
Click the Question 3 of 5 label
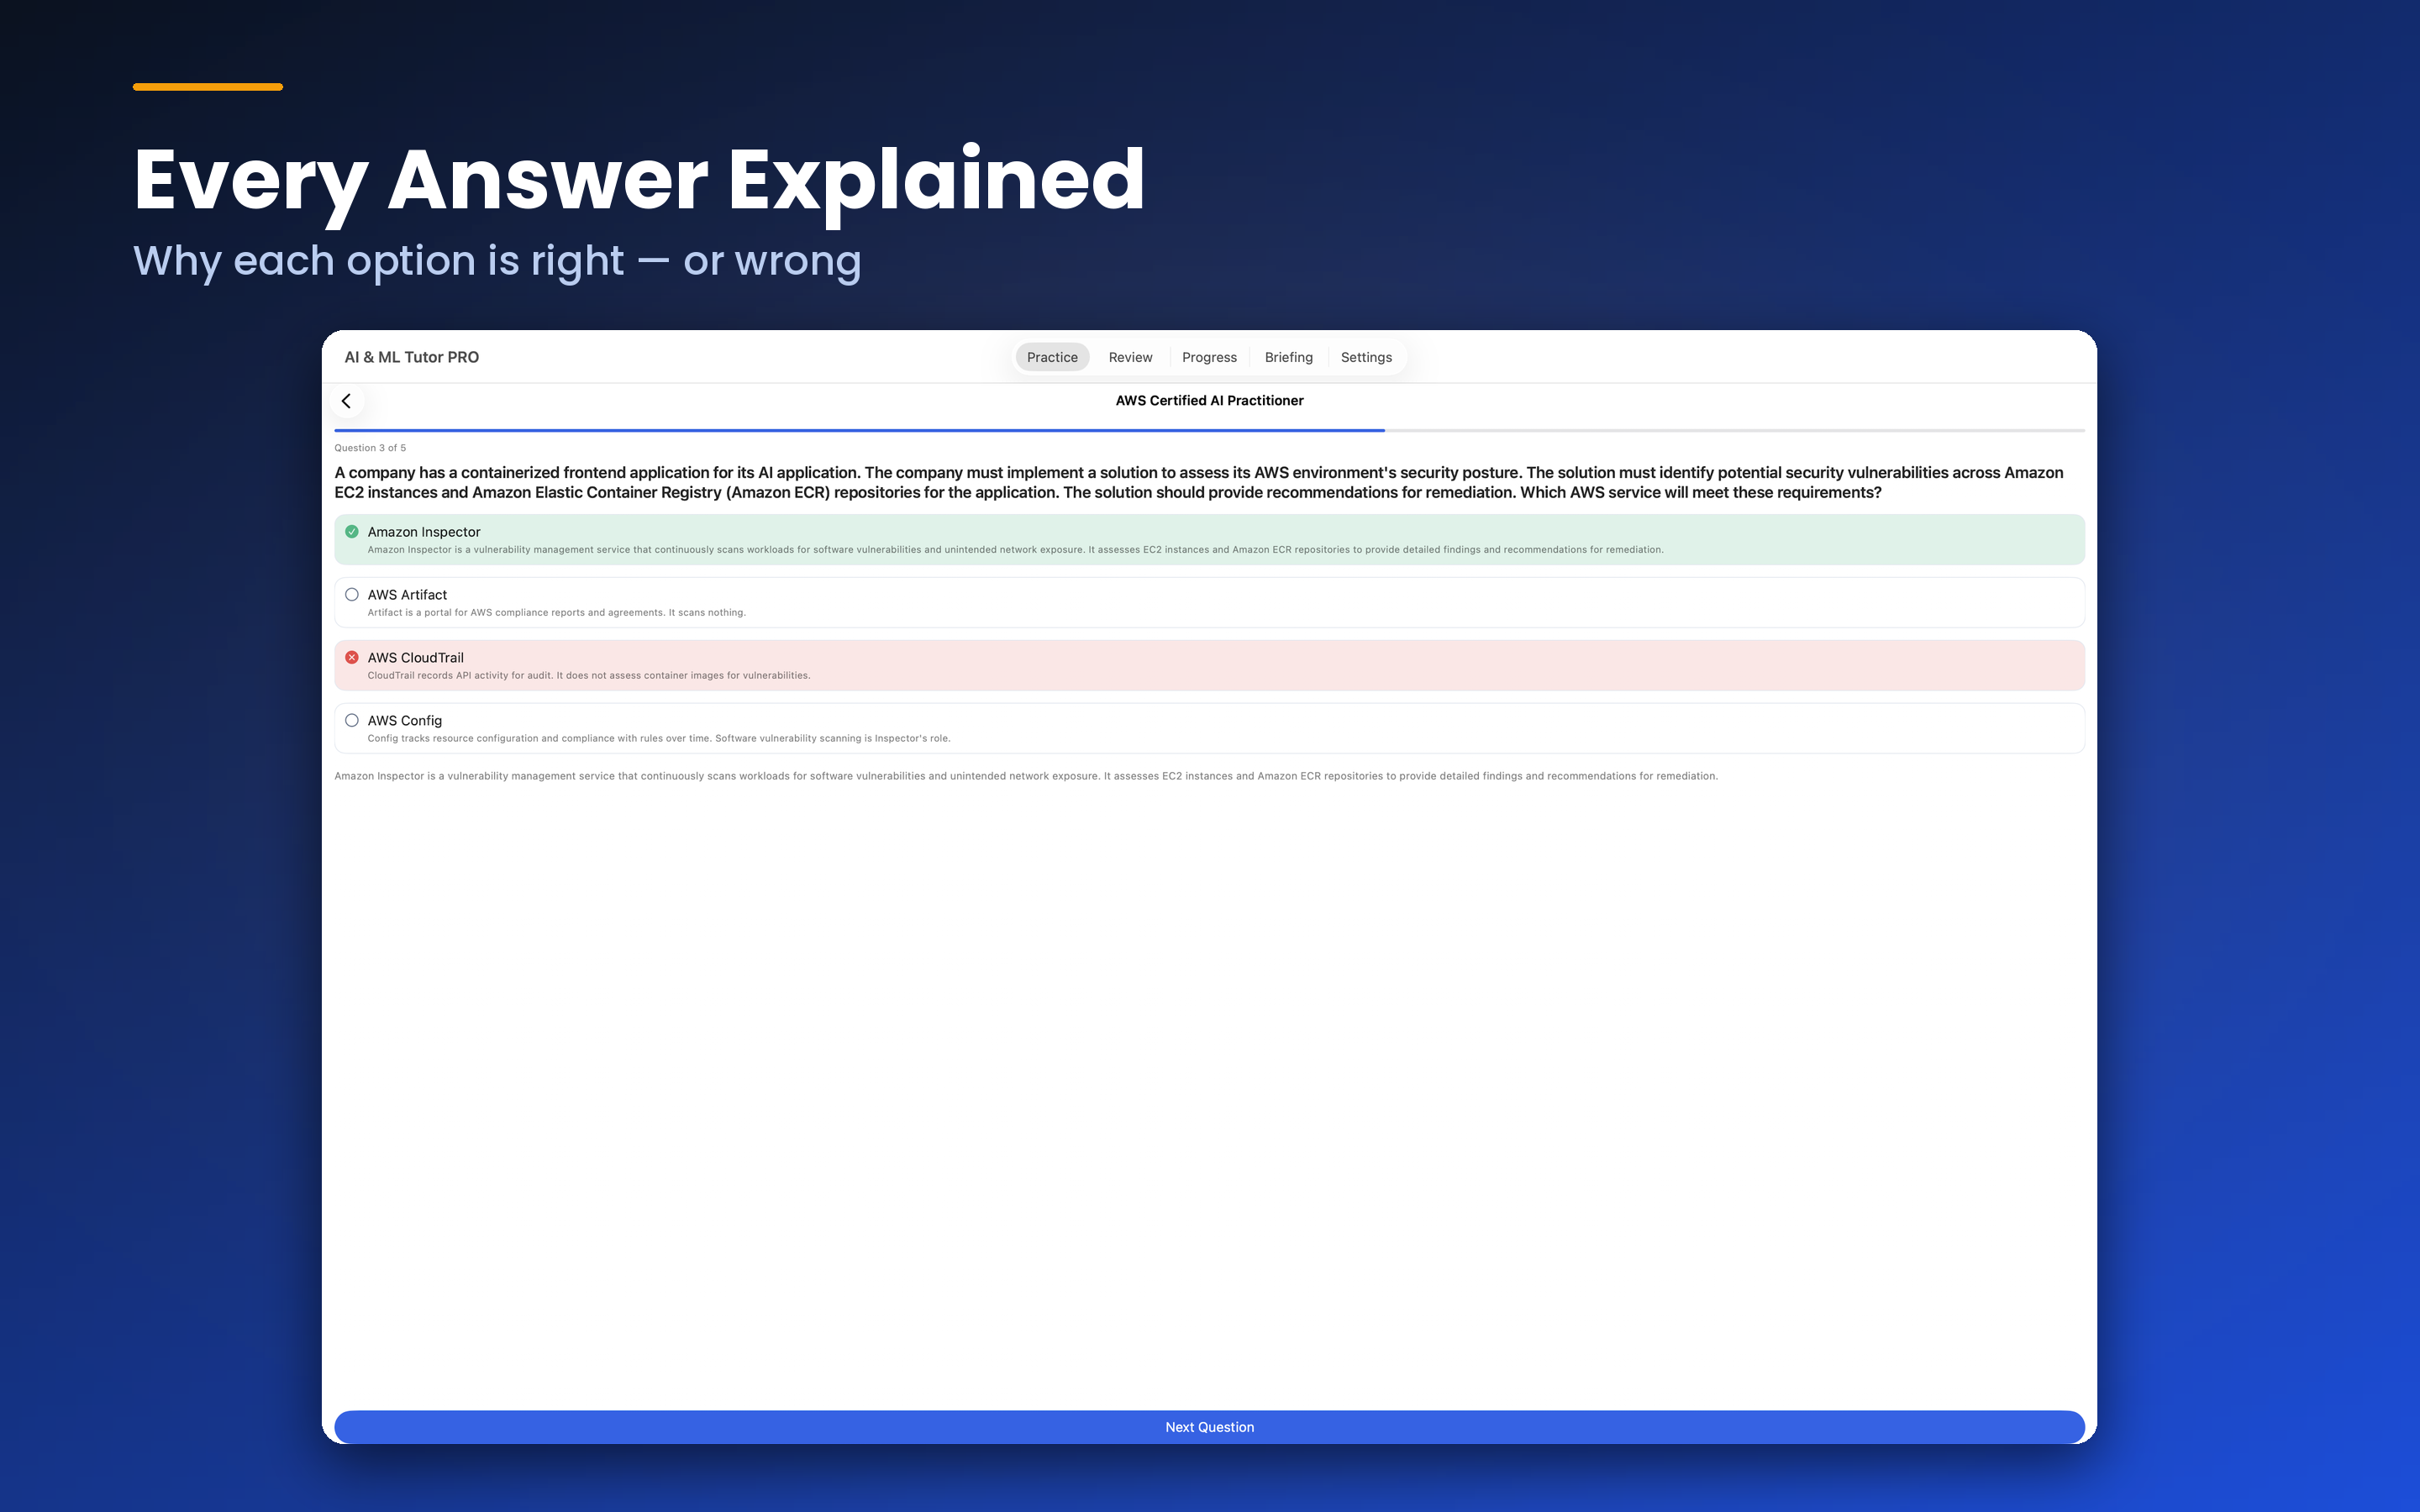click(x=370, y=448)
